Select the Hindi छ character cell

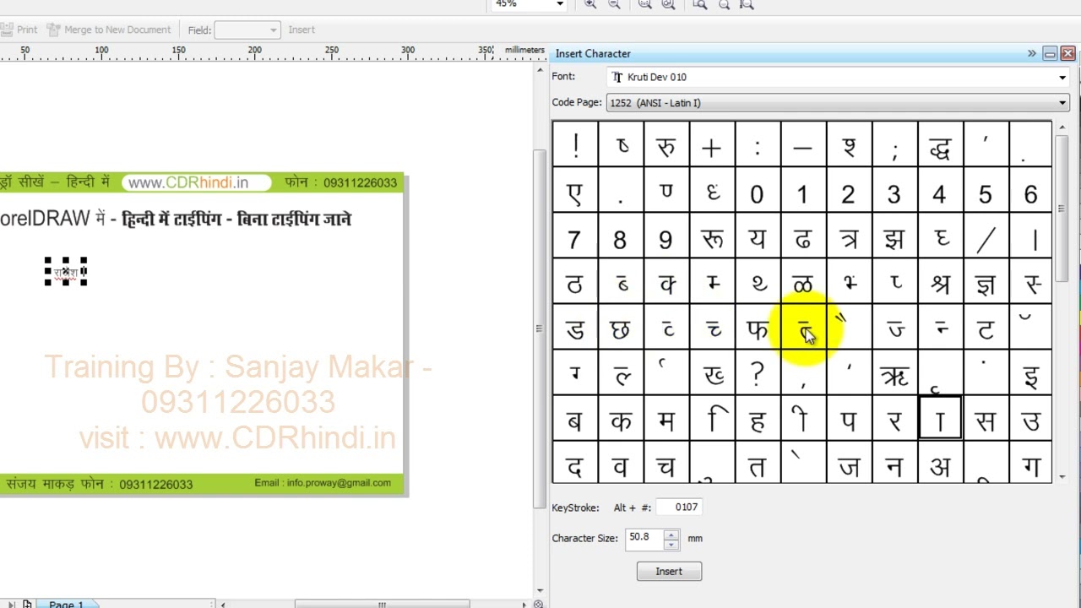621,328
